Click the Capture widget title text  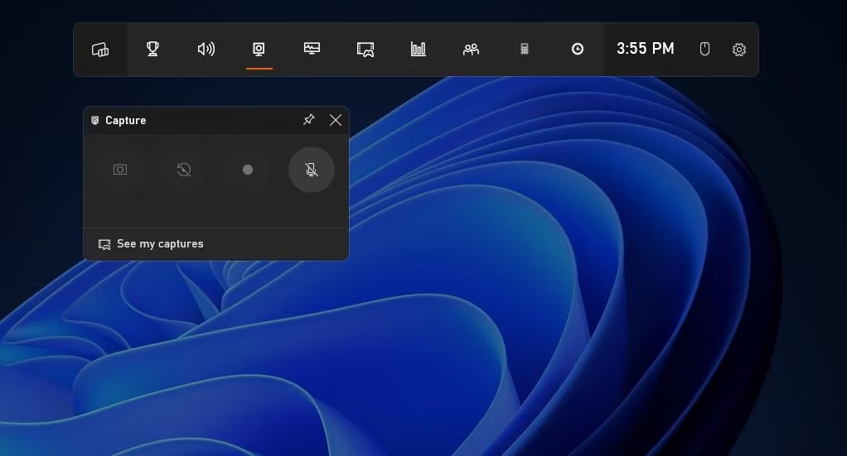tap(125, 120)
